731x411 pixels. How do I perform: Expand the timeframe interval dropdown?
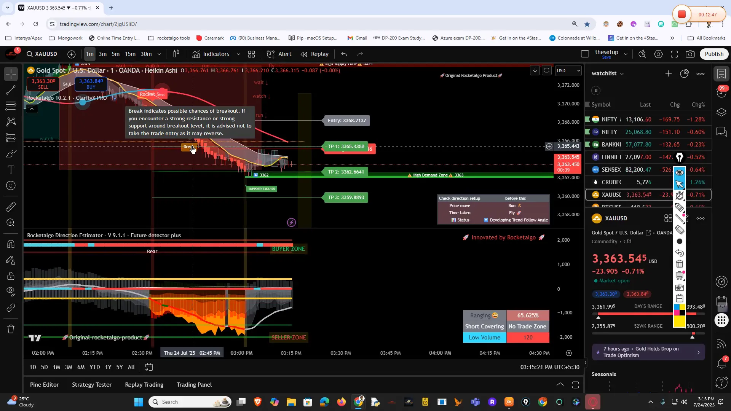click(159, 54)
